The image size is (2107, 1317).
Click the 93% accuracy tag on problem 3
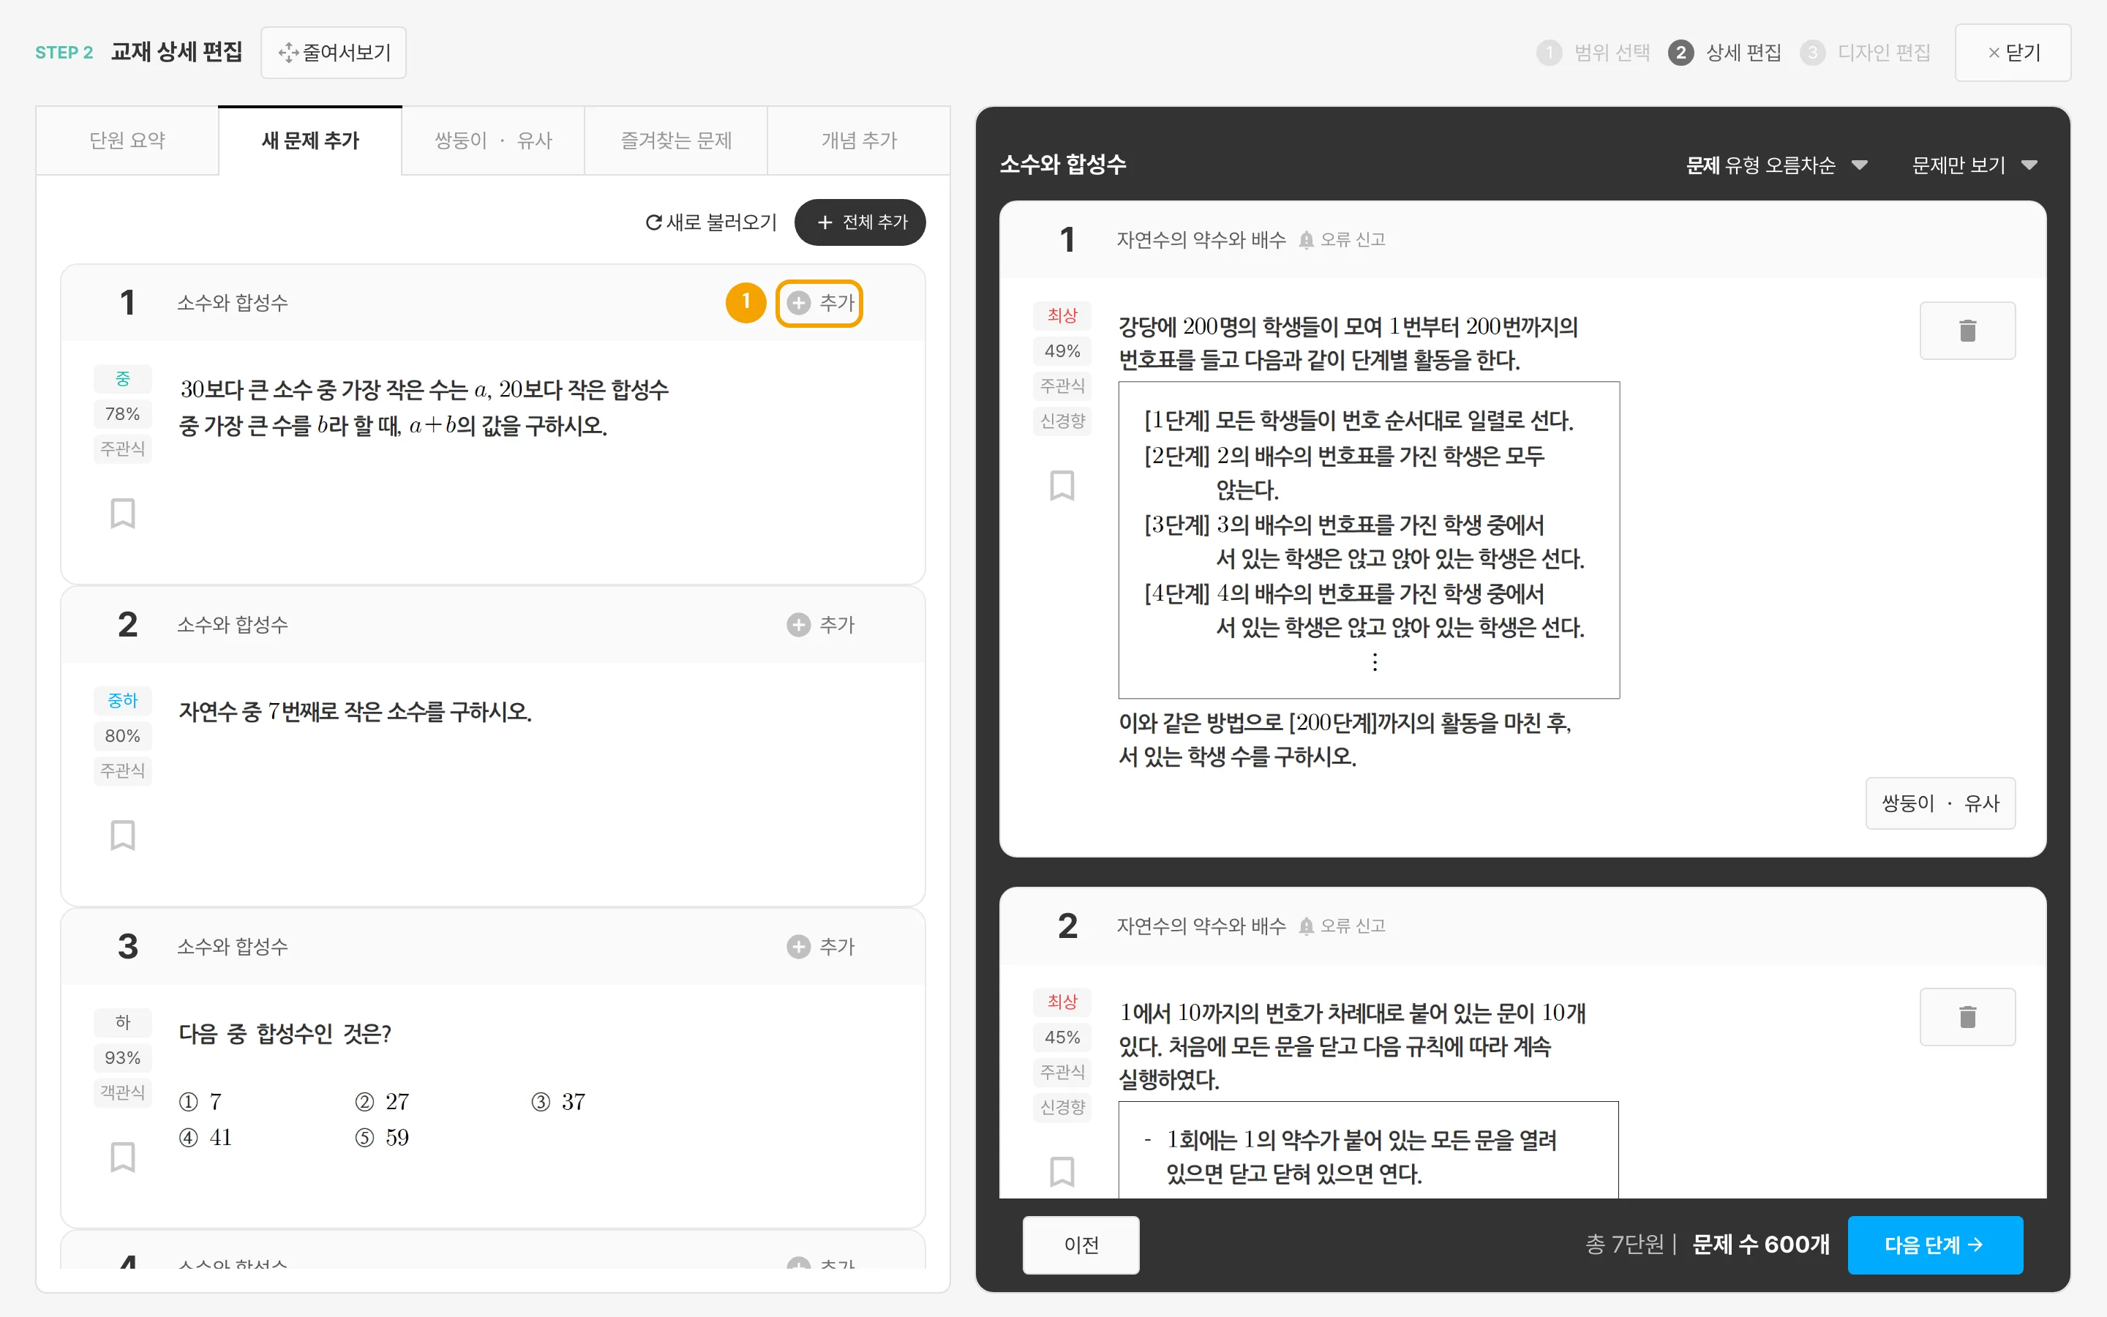click(x=123, y=1057)
